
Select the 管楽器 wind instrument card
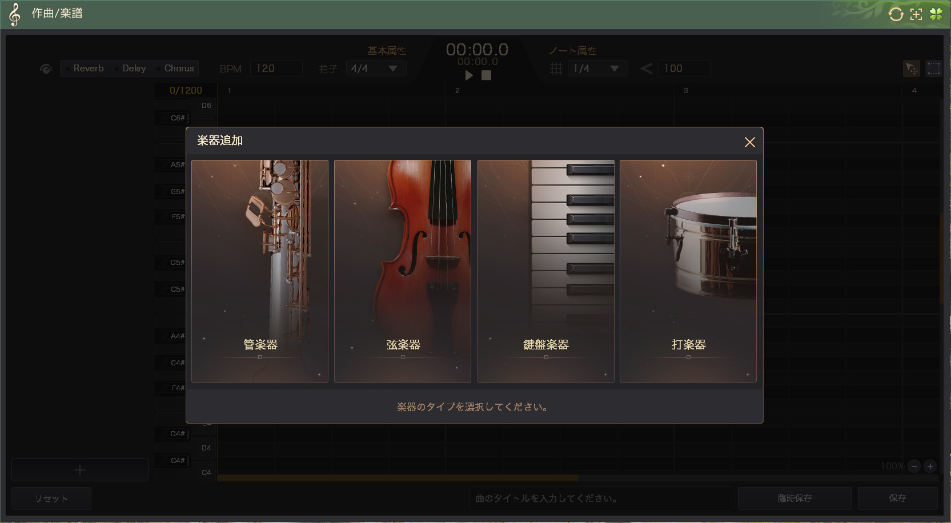(x=260, y=271)
